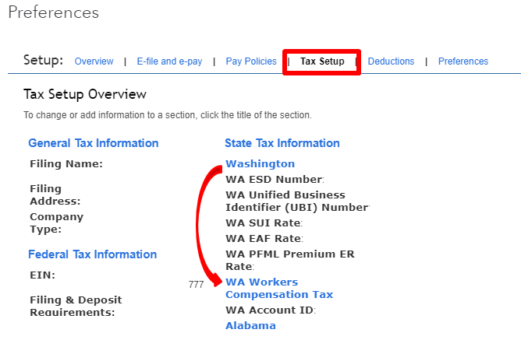
Task: Click the EIN field label
Action: 42,275
